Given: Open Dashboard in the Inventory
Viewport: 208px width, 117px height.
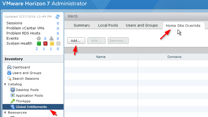Looking at the screenshot, I should pos(21,67).
